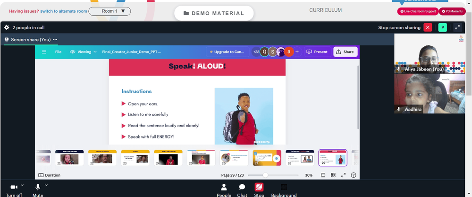Click the Share button
The width and height of the screenshot is (472, 197).
[x=346, y=52]
